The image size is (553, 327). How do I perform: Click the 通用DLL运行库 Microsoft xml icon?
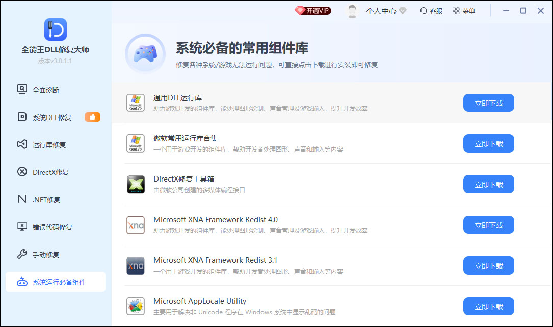136,103
